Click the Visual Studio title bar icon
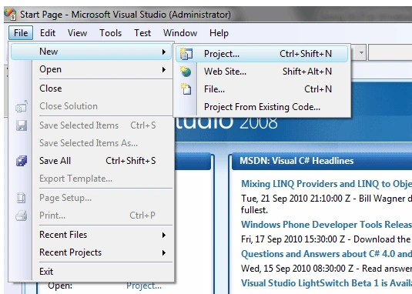This screenshot has height=294, width=412. 11,15
